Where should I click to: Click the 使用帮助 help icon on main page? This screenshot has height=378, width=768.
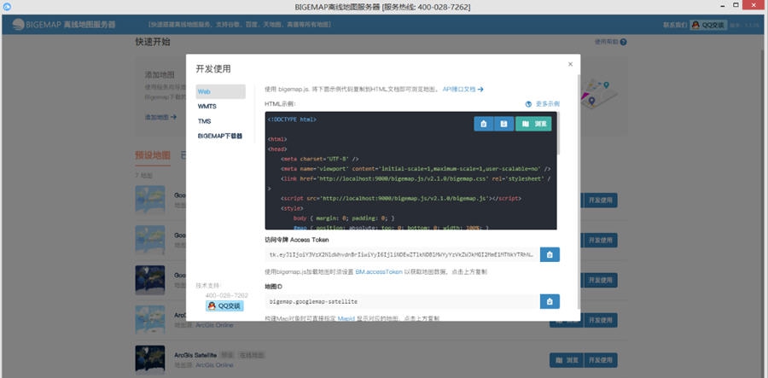[x=623, y=42]
